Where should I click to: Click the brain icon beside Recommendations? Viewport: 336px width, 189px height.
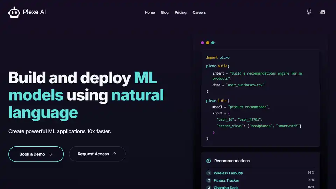coord(209,161)
